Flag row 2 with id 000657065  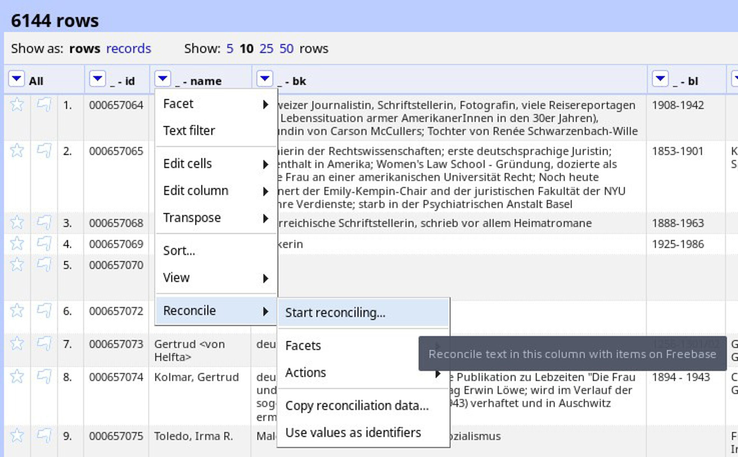44,150
